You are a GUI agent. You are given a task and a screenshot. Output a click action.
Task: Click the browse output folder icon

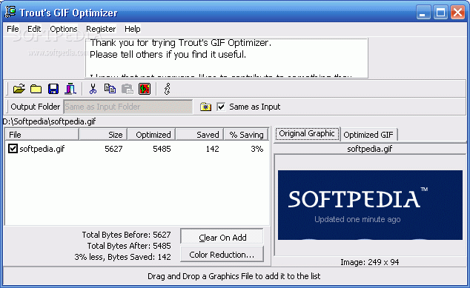pyautogui.click(x=205, y=107)
